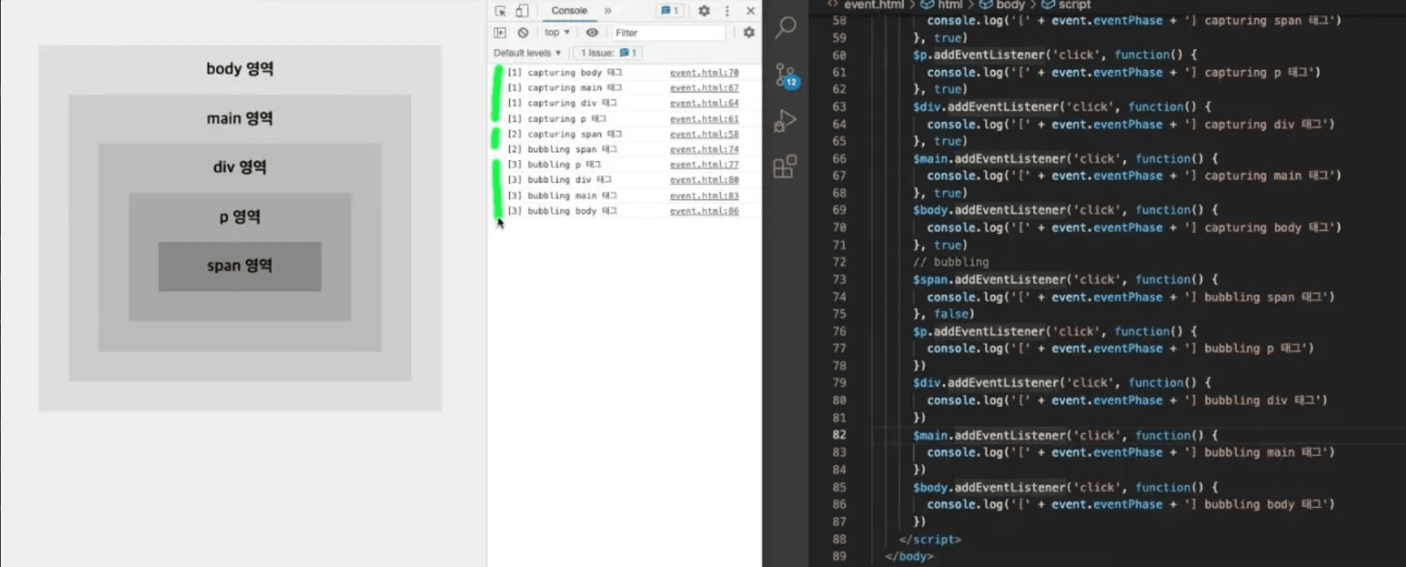The width and height of the screenshot is (1406, 567).
Task: Select the Console tab
Action: 569,11
